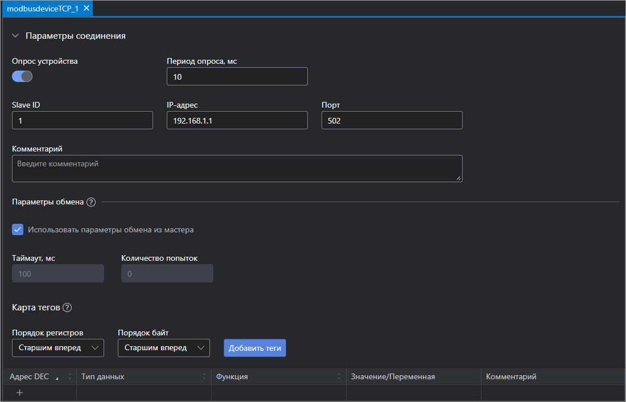This screenshot has width=626, height=402.
Task: Click the Slave ID input field
Action: 83,120
